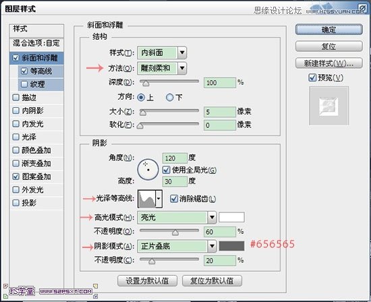Screen dimensions: 371x302
Task: Click the 大小 value field 5
Action: 220,112
